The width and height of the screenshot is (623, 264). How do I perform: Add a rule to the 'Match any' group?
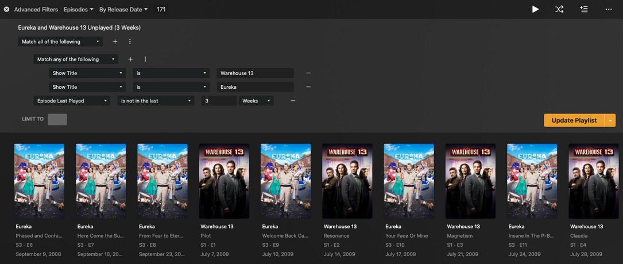click(x=130, y=60)
